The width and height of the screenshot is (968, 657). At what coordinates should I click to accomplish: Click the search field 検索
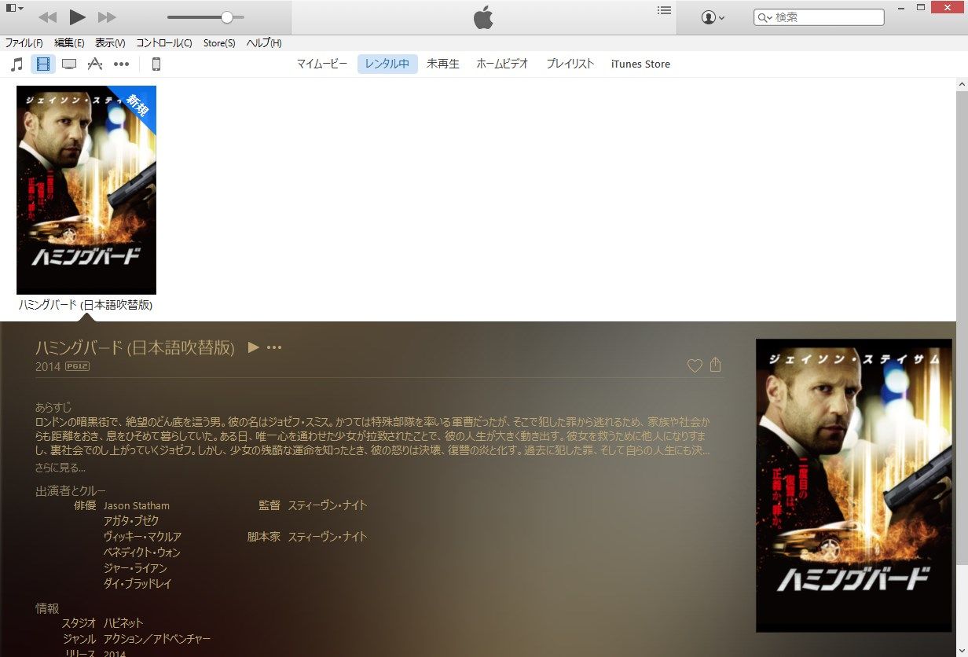point(819,17)
